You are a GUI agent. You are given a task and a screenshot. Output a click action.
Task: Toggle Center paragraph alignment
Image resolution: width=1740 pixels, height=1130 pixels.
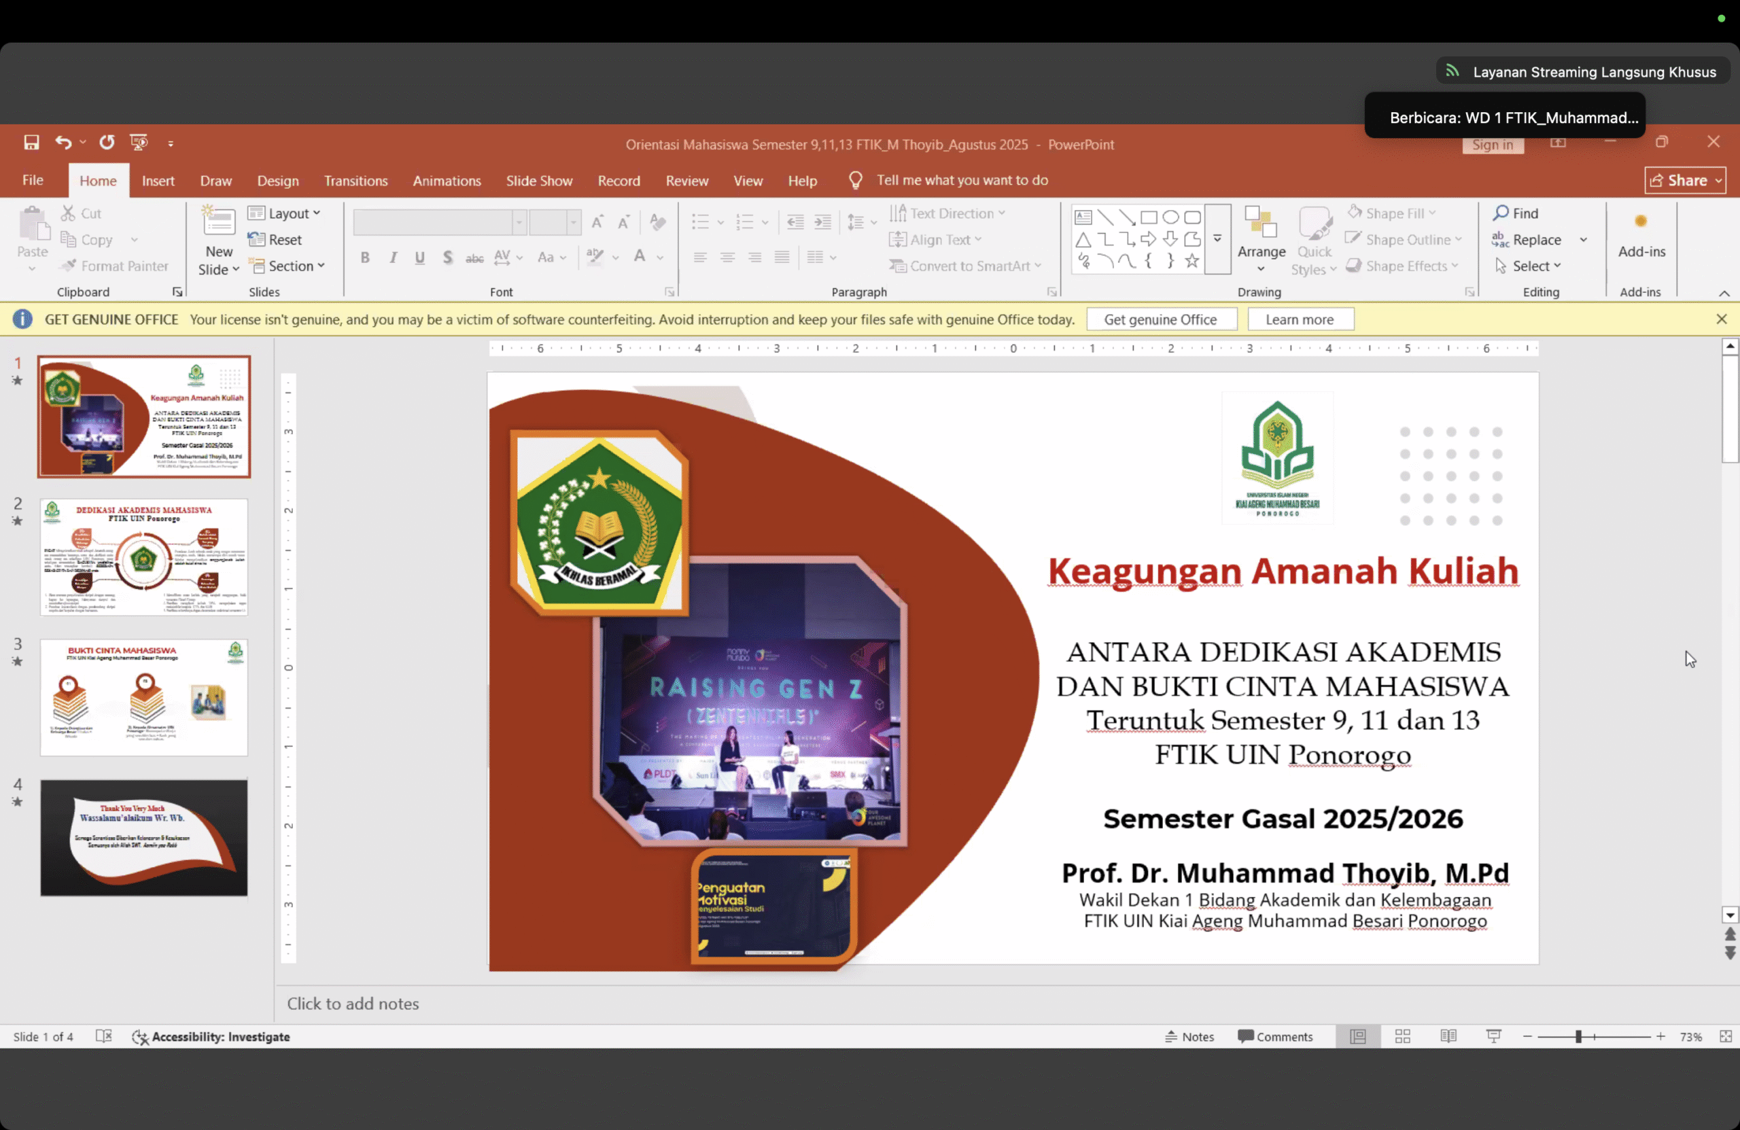click(x=727, y=258)
